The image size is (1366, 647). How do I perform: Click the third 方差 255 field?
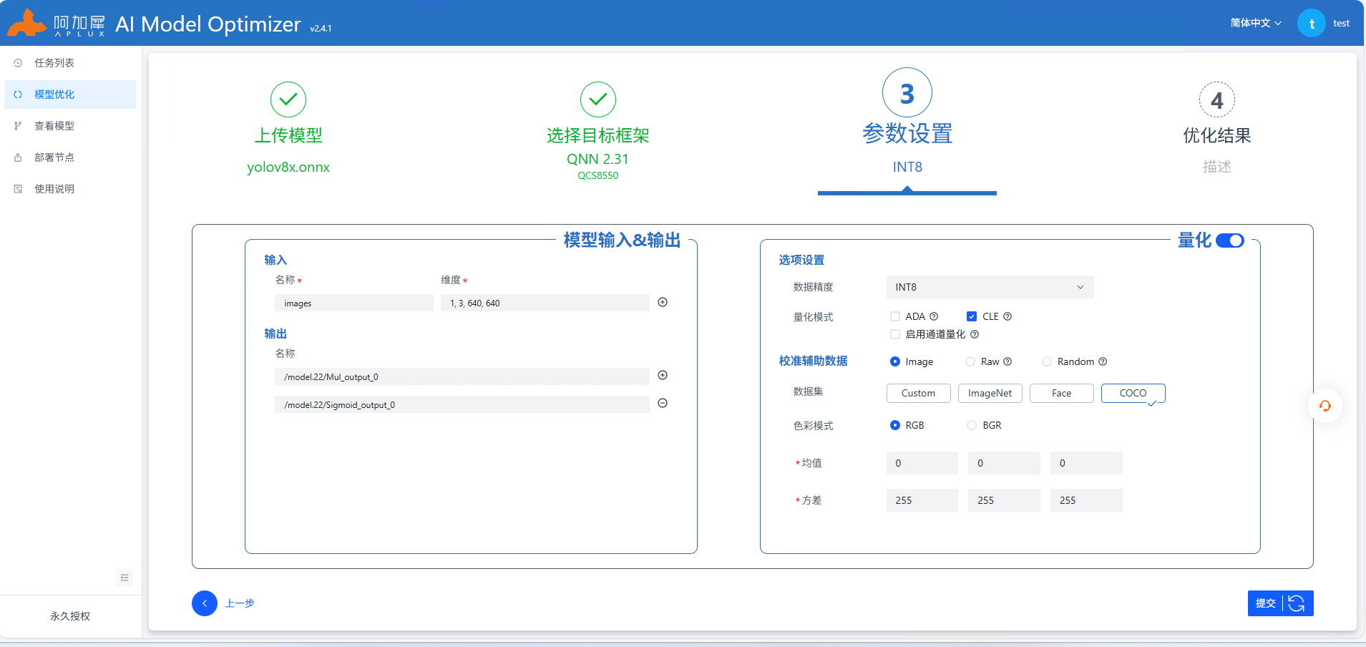[1086, 500]
